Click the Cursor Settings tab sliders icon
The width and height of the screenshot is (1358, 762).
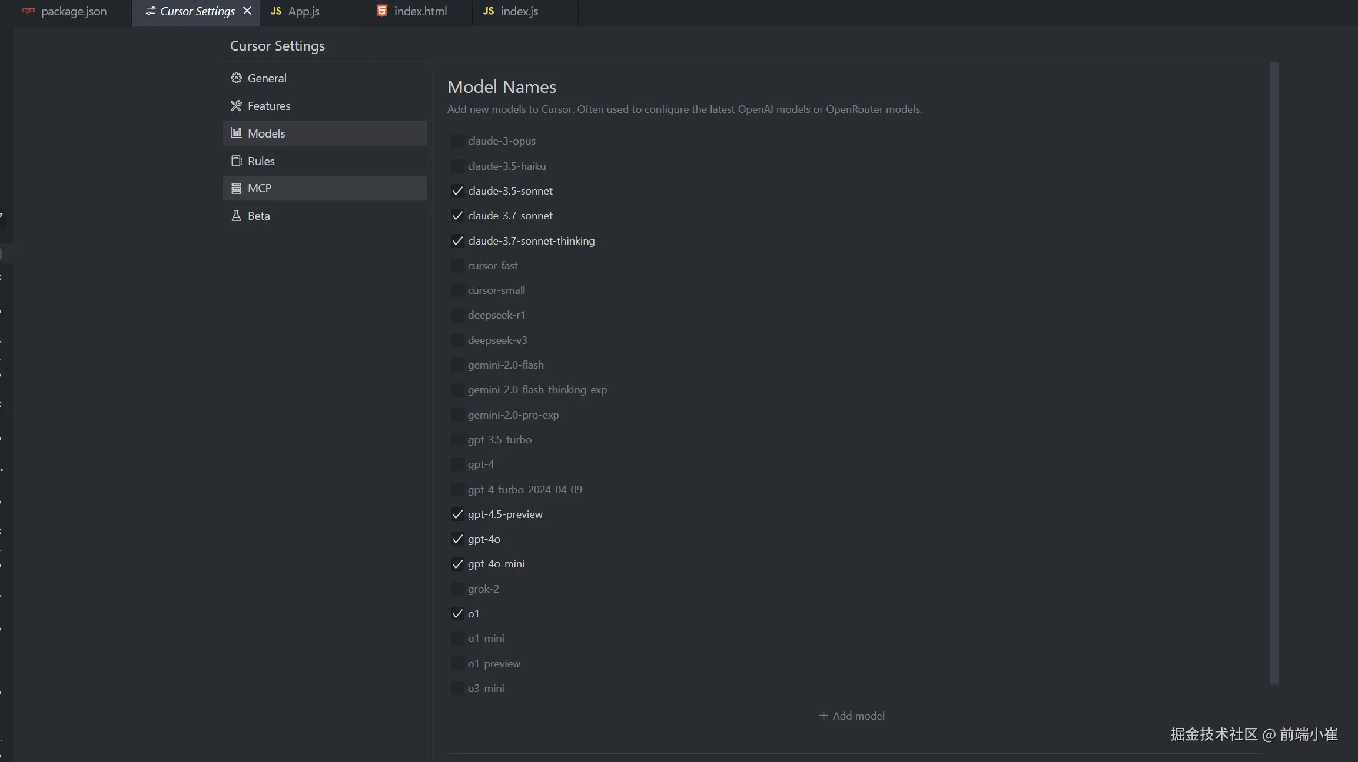point(151,11)
